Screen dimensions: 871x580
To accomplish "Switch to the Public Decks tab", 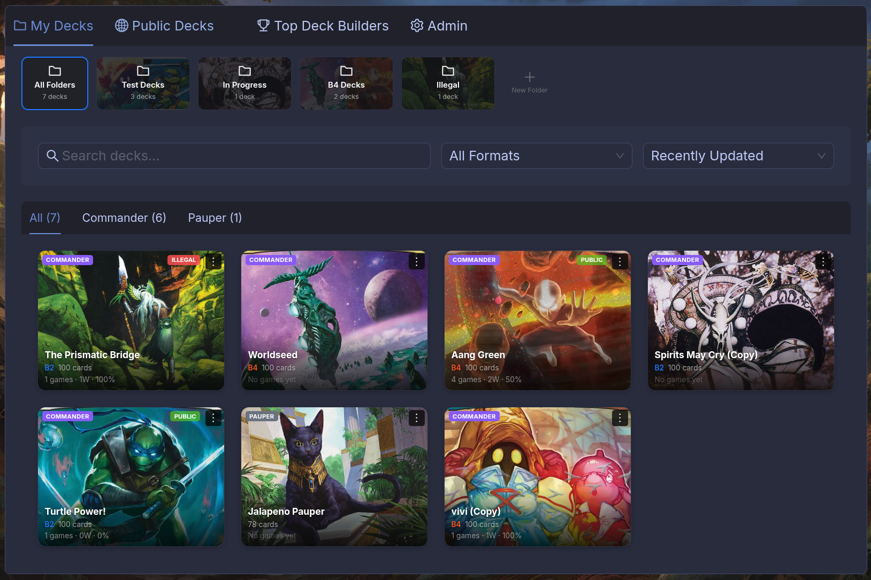I will pyautogui.click(x=164, y=26).
